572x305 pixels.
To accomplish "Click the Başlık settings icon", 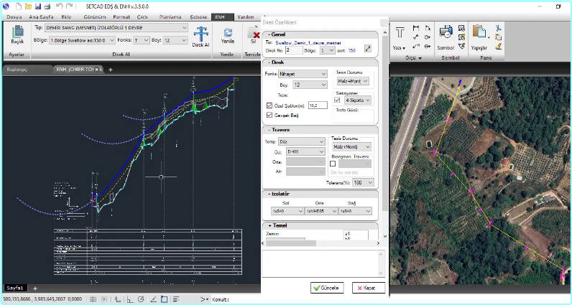I will (17, 32).
